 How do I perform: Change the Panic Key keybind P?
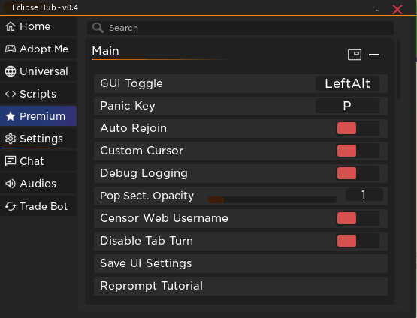pyautogui.click(x=347, y=106)
